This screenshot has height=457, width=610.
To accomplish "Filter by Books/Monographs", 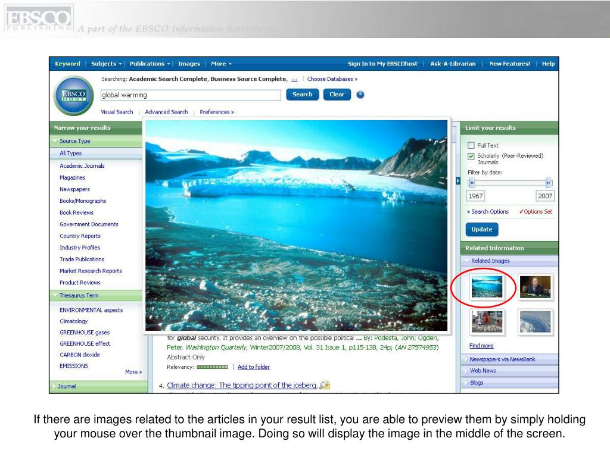I will pos(83,201).
